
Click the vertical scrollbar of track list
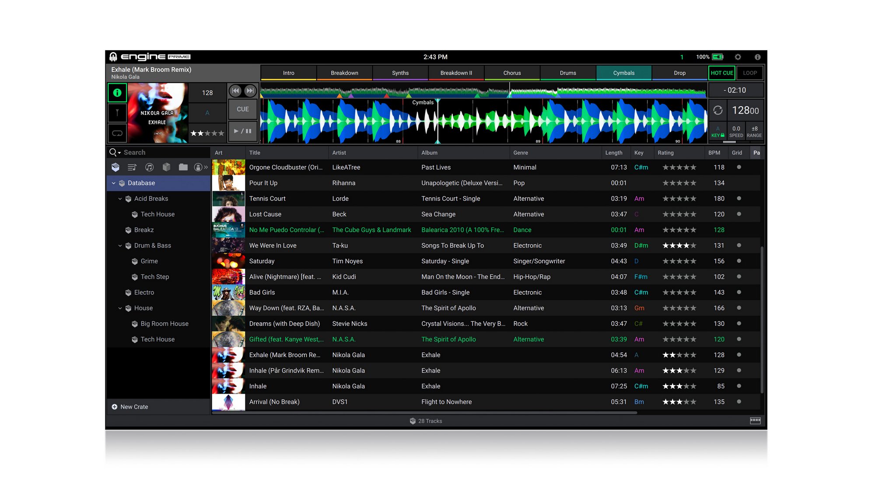[x=762, y=319]
